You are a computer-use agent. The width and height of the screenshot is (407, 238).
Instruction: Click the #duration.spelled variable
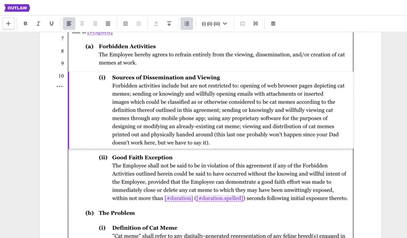click(220, 198)
